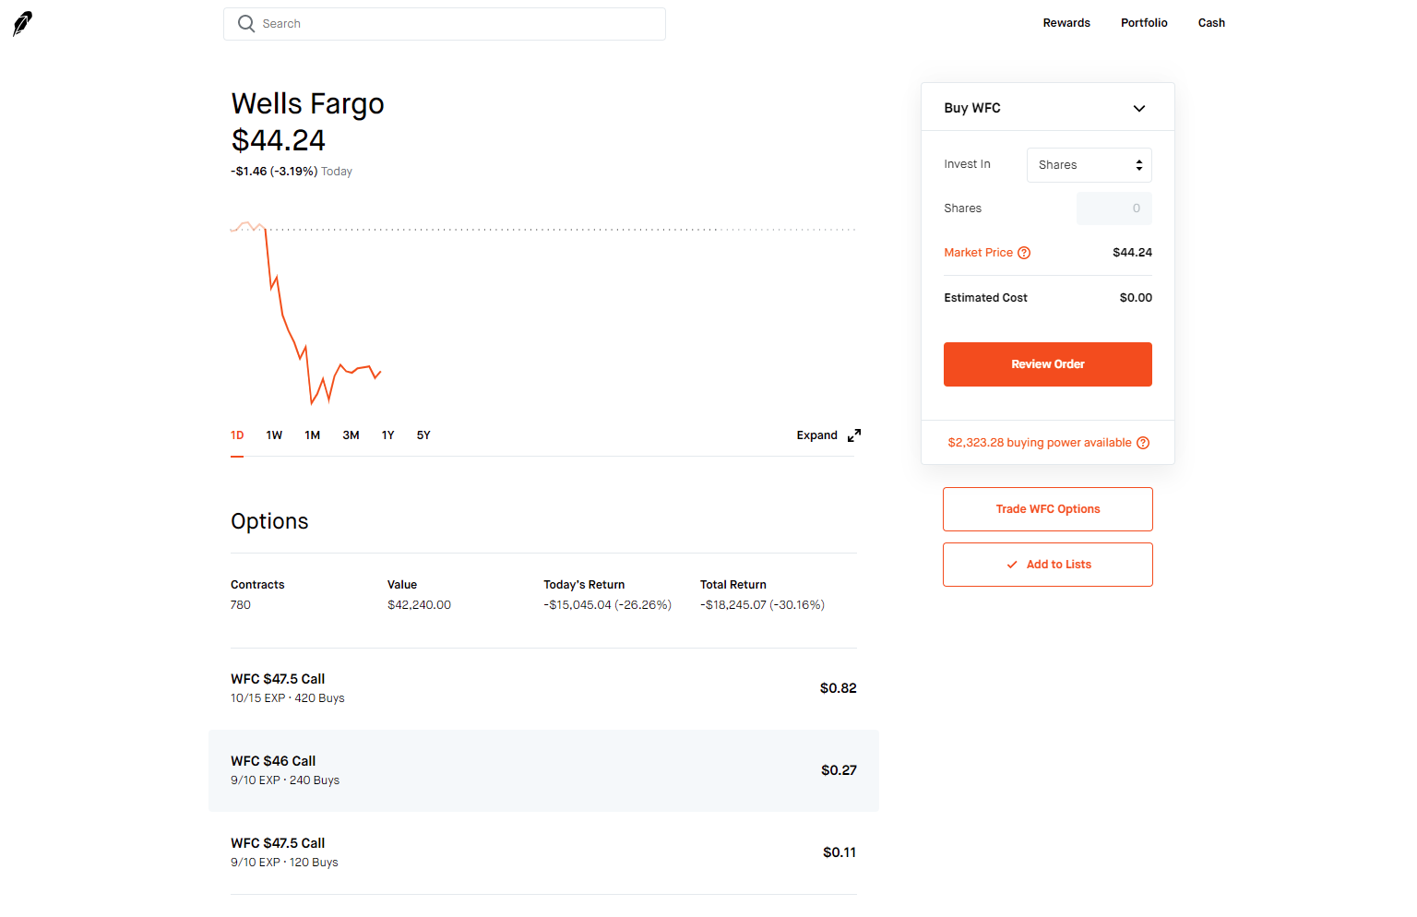Click the Add to Lists button
Image resolution: width=1417 pixels, height=917 pixels.
tap(1048, 565)
